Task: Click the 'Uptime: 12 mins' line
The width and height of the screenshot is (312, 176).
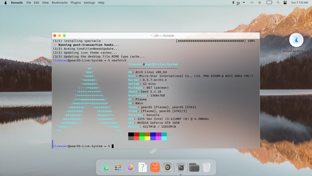Action: 142,84
